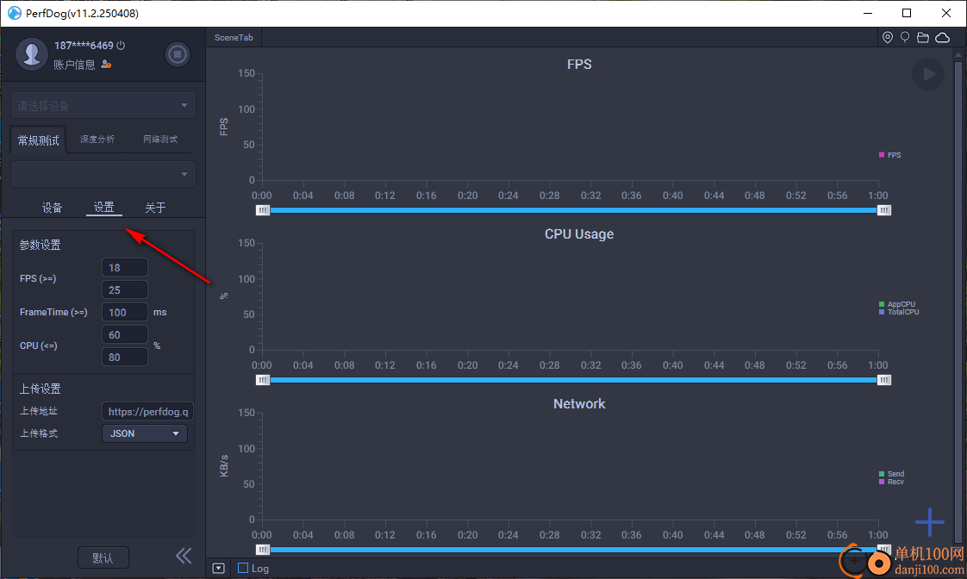Image resolution: width=967 pixels, height=579 pixels.
Task: Click the CPU field with value 60
Action: (125, 335)
